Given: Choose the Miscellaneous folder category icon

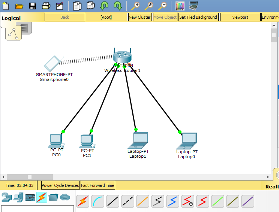Looking at the screenshot, I should (x=53, y=197).
